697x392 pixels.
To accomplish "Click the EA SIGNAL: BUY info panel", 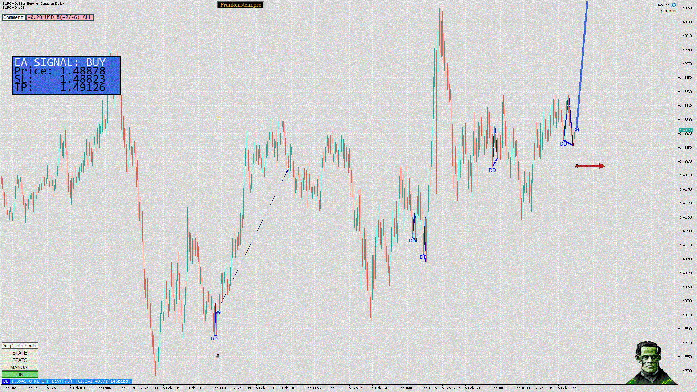I will click(66, 75).
